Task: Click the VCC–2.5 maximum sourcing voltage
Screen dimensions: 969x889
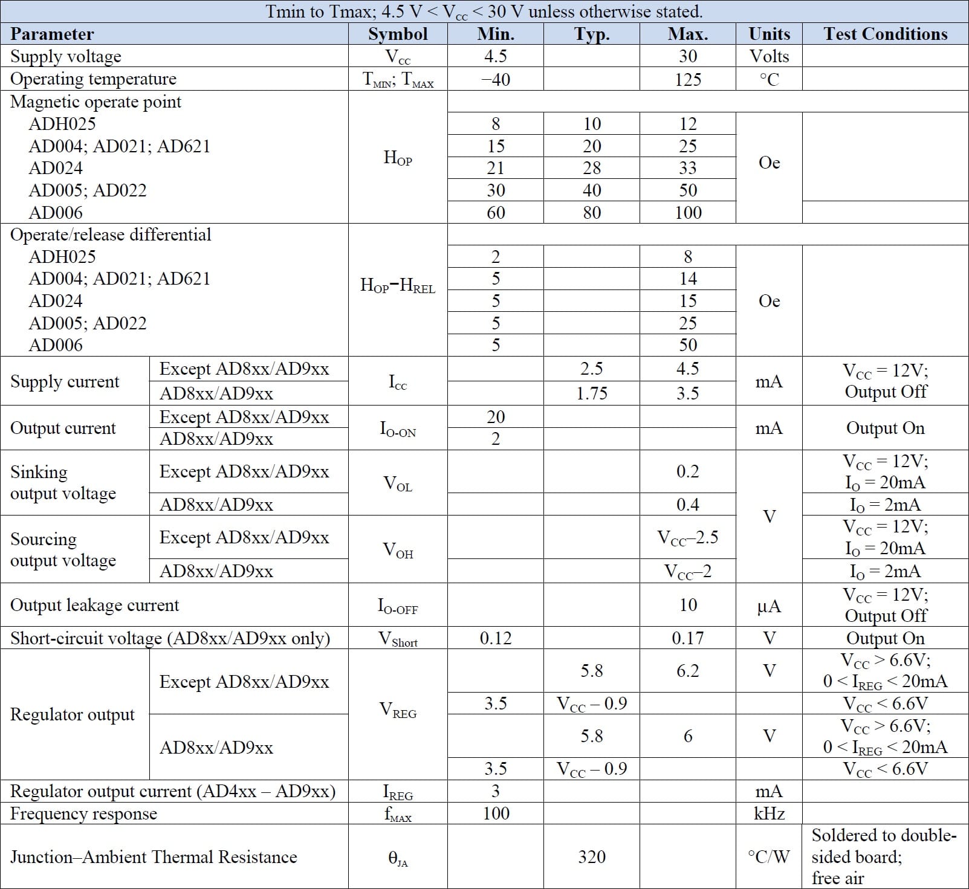Action: (x=688, y=538)
